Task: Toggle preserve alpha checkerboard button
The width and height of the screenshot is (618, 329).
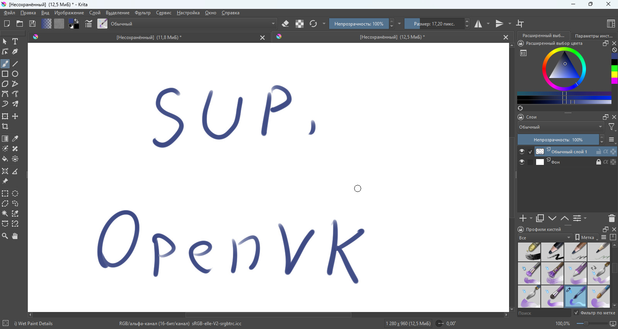Action: pyautogui.click(x=299, y=24)
